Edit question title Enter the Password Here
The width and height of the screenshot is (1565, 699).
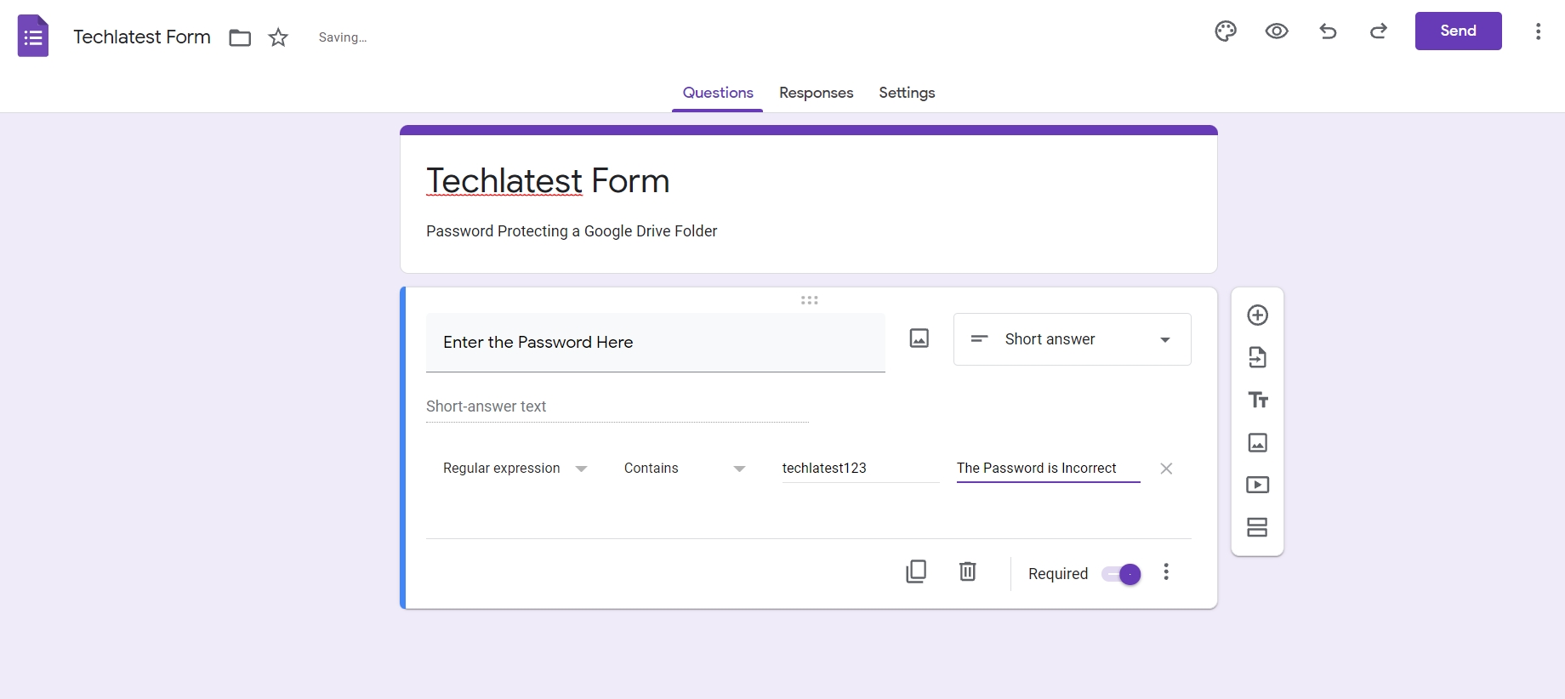656,343
